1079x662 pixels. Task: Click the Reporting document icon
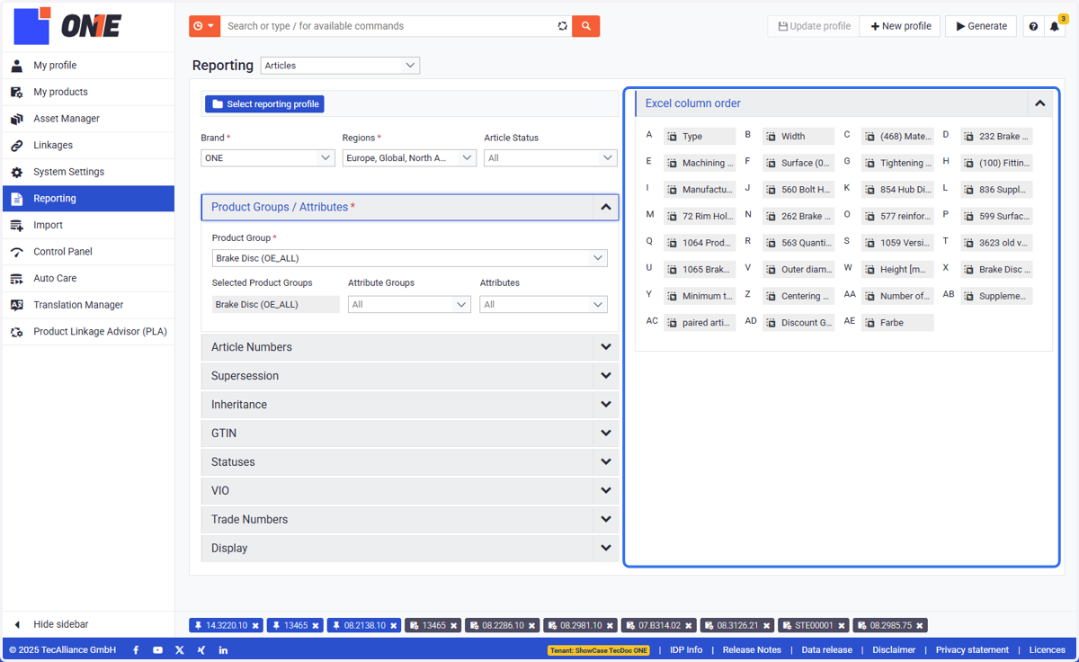pos(16,199)
